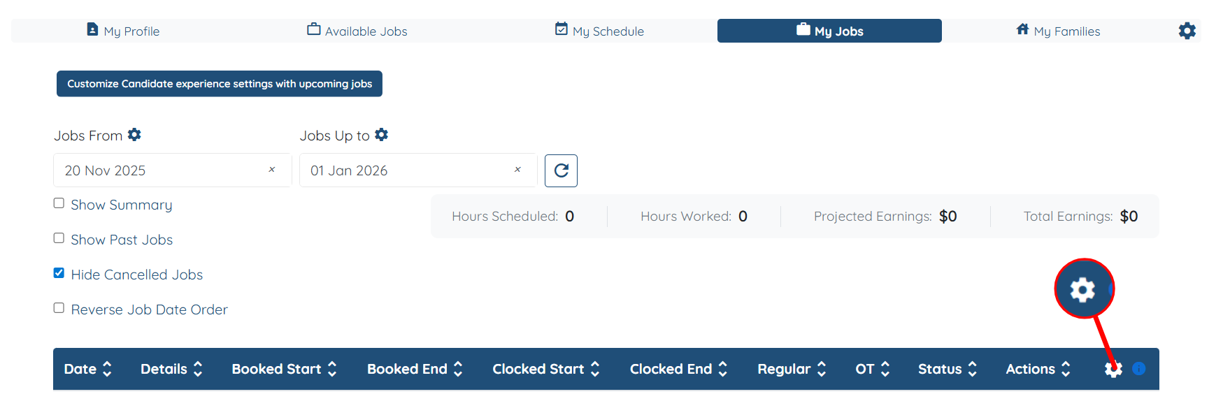This screenshot has height=401, width=1230.
Task: Click the gear icon beside Jobs From
Action: 134,135
